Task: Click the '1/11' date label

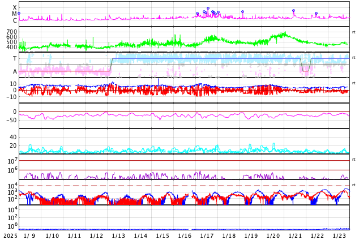Action: tap(74, 236)
